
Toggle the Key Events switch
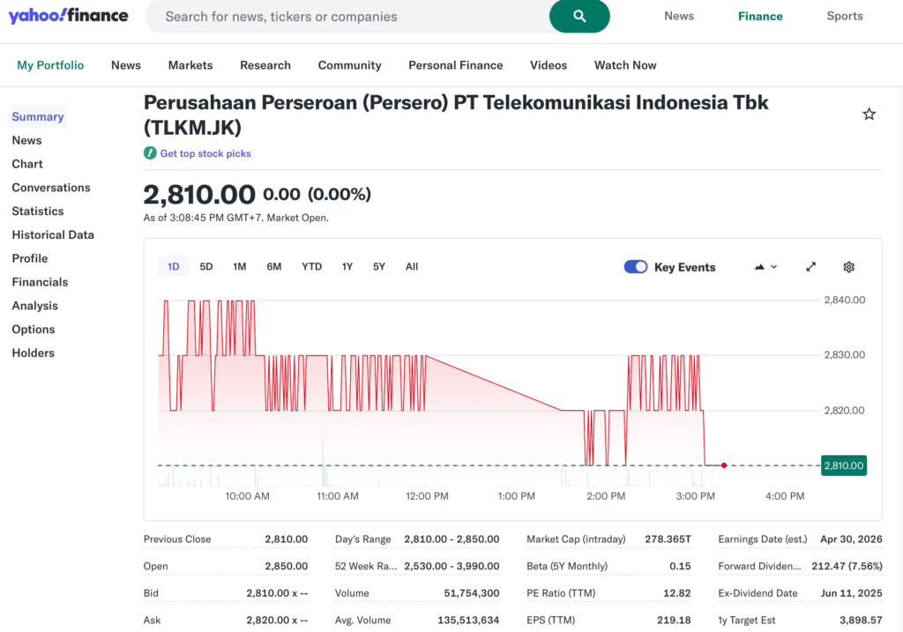click(636, 267)
